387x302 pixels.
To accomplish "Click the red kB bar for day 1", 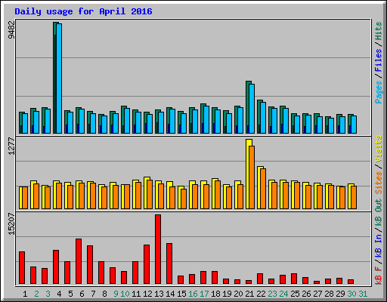I will (22, 267).
